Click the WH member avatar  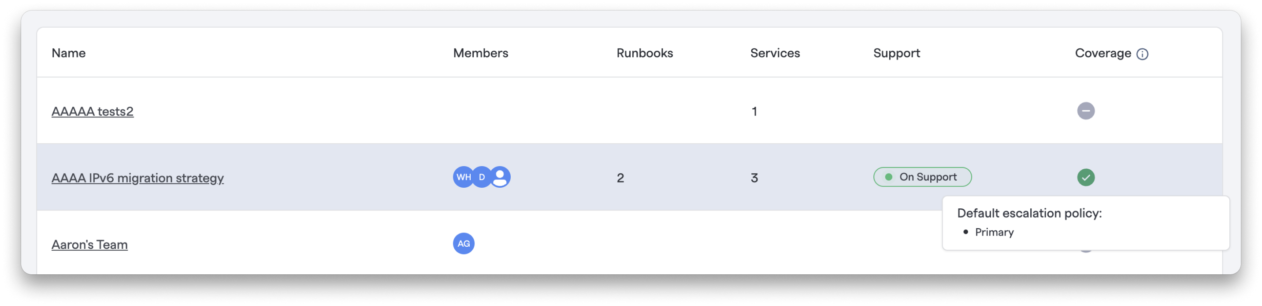(463, 177)
